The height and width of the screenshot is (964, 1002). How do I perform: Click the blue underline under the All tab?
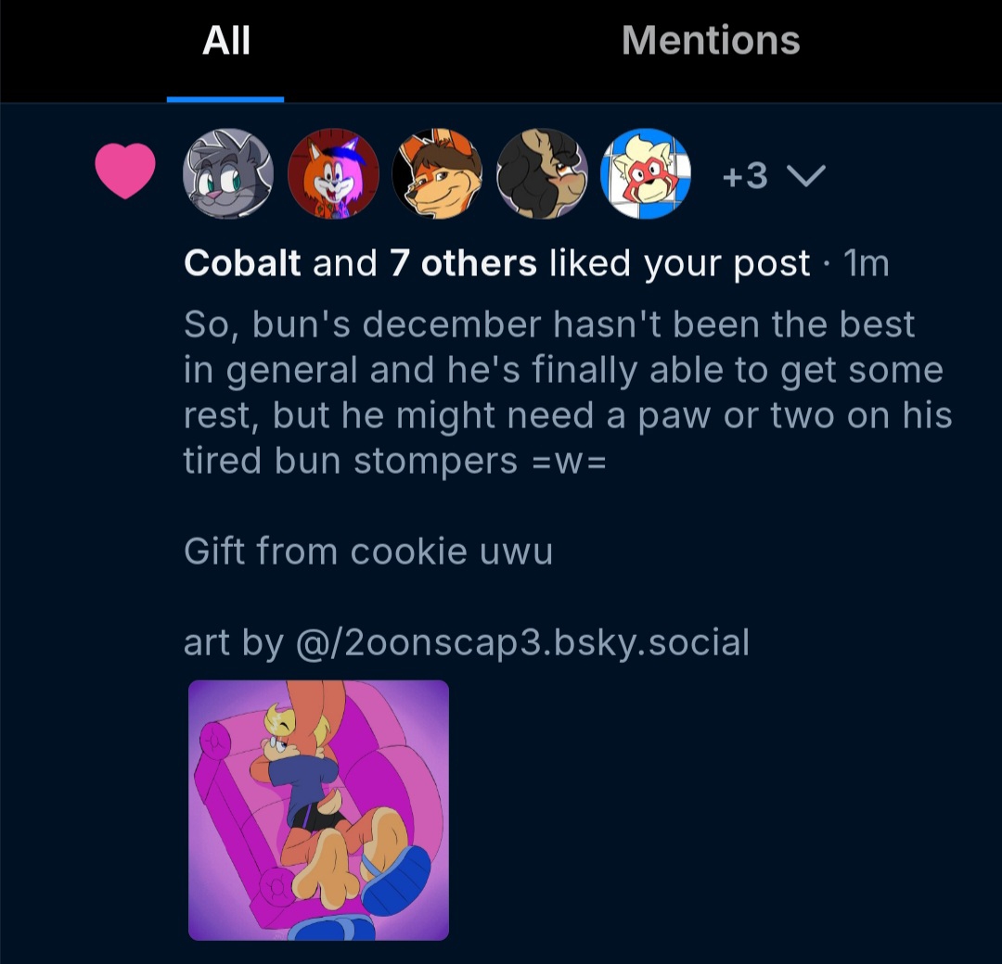[x=225, y=98]
